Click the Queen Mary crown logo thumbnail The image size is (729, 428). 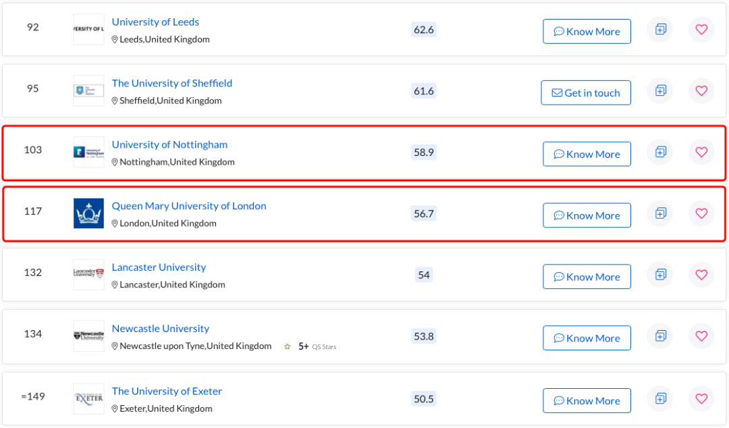pyautogui.click(x=88, y=213)
